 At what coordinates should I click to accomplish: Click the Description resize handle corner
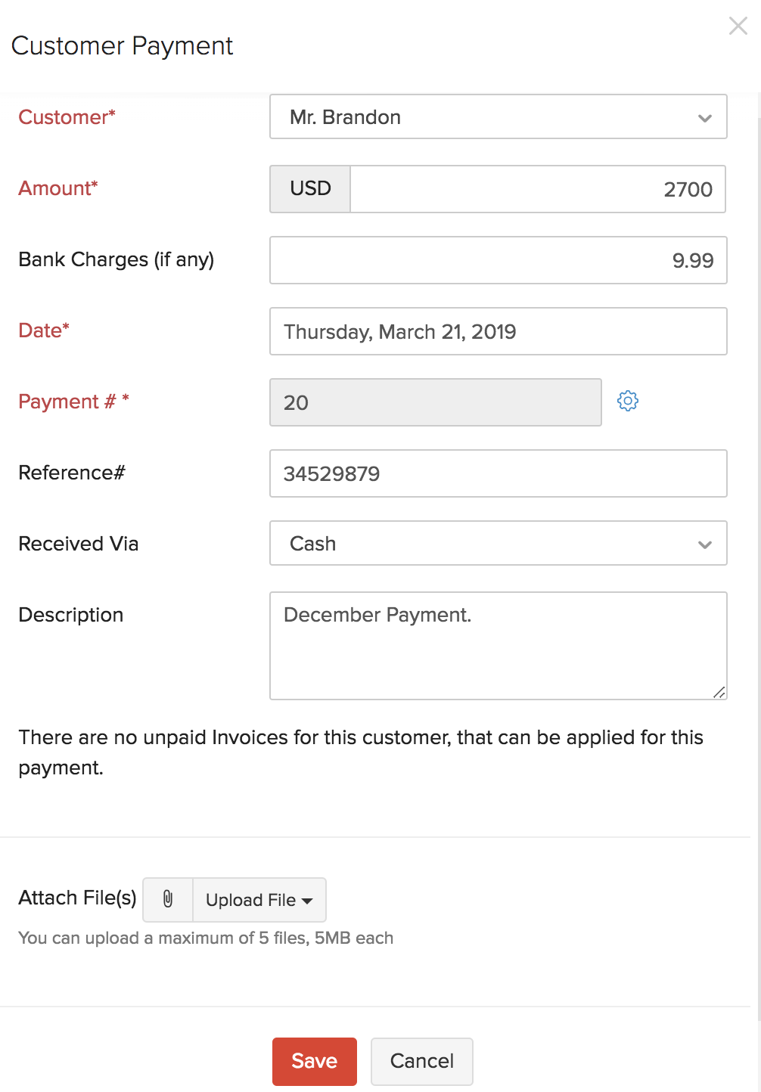719,692
